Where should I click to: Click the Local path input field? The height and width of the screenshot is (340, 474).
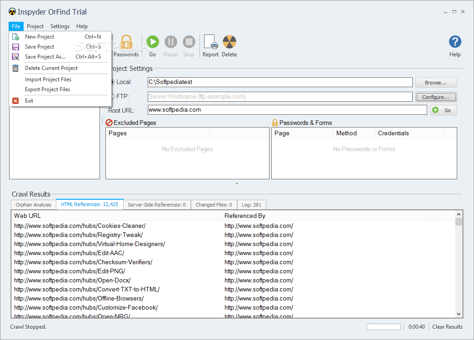click(280, 82)
